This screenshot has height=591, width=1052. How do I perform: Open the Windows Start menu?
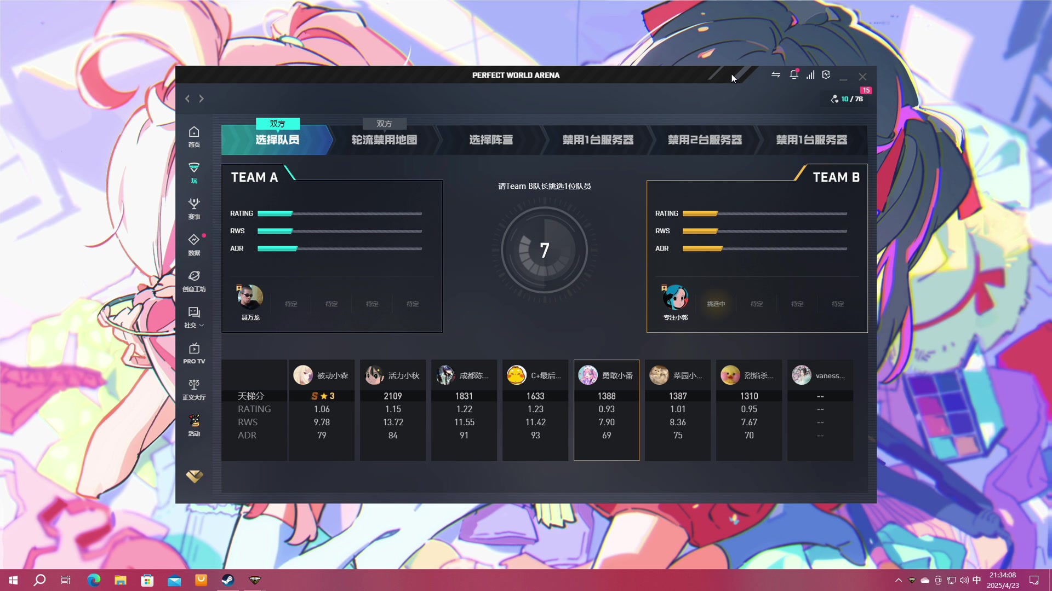pyautogui.click(x=13, y=580)
